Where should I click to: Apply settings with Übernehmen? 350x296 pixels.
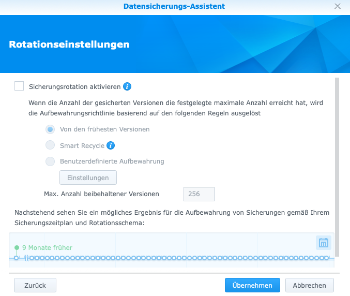(252, 285)
